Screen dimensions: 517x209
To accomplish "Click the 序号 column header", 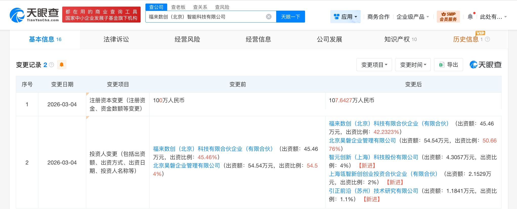I will click(27, 84).
